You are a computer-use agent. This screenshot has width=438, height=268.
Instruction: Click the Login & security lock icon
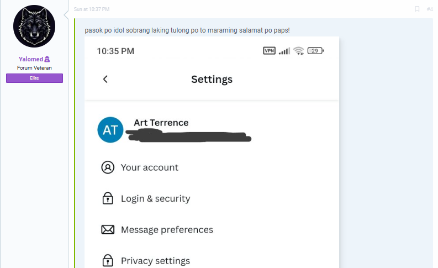[x=108, y=198]
